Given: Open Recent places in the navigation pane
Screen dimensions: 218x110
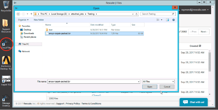Looking at the screenshot, I should 28,37.
